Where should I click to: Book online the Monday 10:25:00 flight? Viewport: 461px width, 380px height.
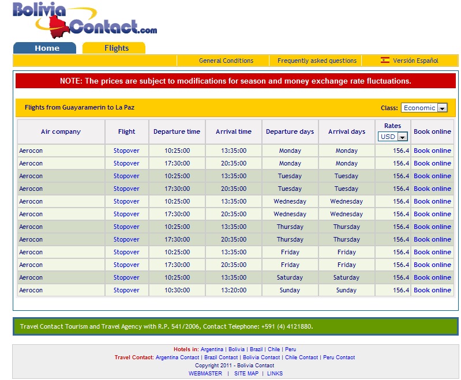coord(432,151)
